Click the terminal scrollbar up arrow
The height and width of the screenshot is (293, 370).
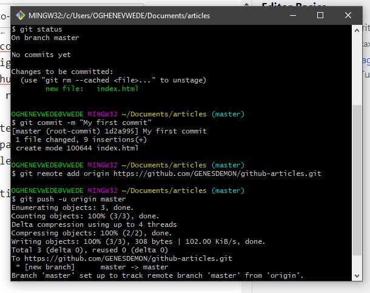point(357,30)
